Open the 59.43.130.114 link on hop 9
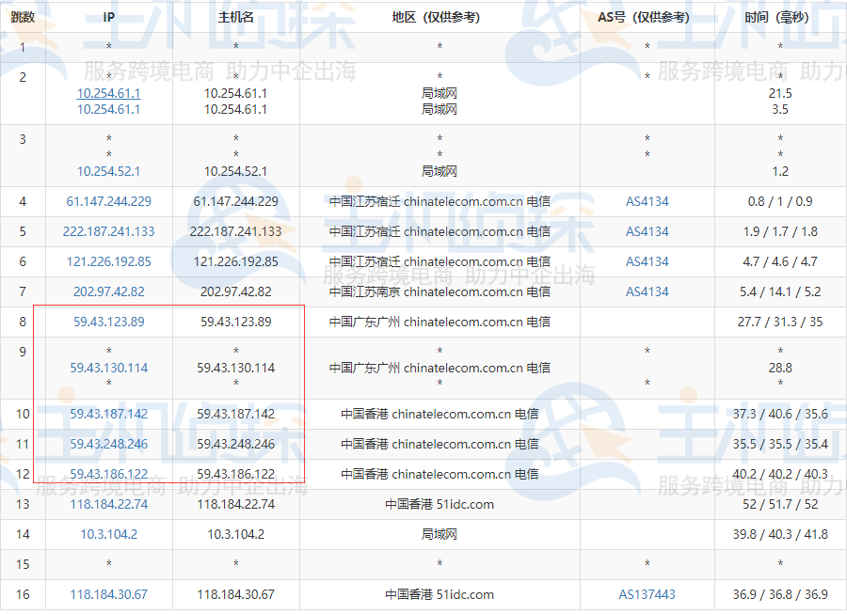The height and width of the screenshot is (614, 847). tap(108, 367)
